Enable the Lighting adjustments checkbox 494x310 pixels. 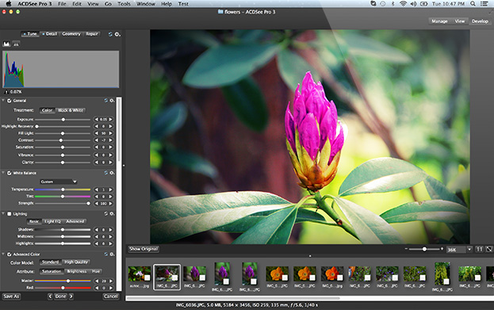tap(10, 214)
